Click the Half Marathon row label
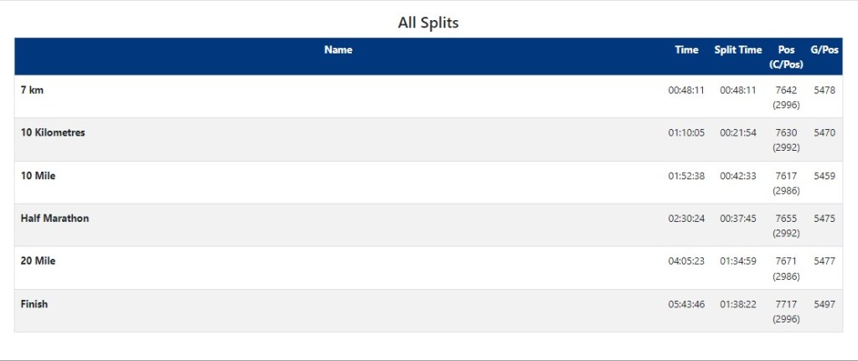 (x=54, y=219)
